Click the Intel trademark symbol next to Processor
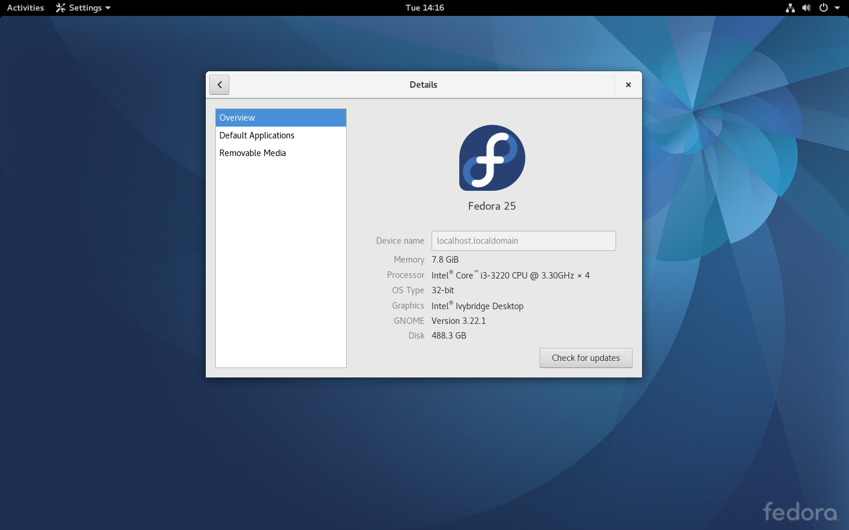 point(451,271)
